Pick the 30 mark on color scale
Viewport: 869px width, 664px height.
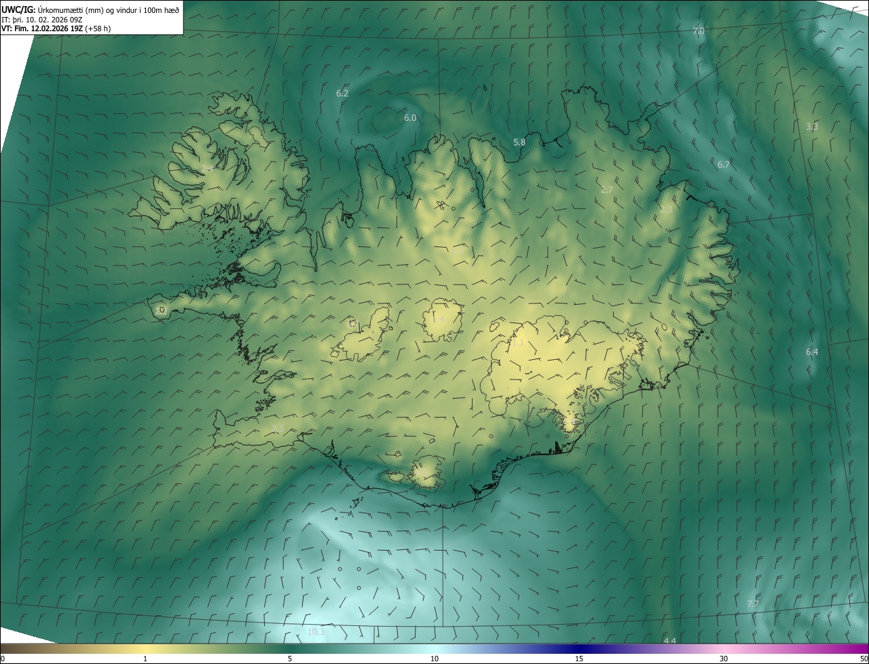click(x=724, y=659)
